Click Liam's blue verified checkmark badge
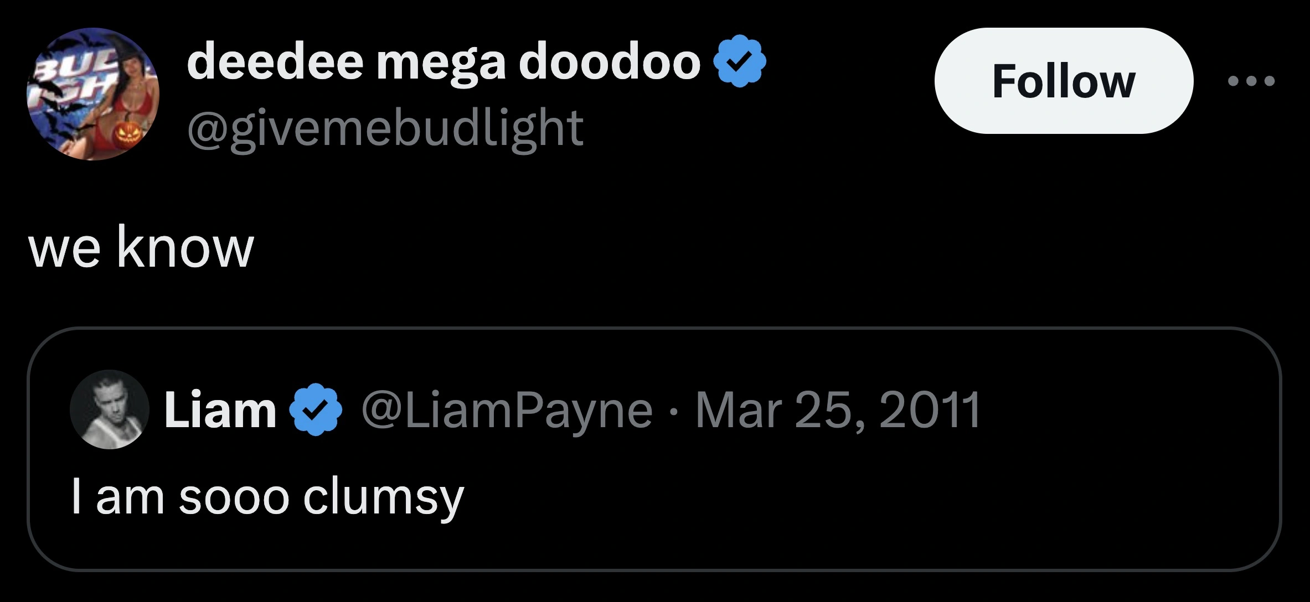Image resolution: width=1310 pixels, height=602 pixels. [x=316, y=410]
